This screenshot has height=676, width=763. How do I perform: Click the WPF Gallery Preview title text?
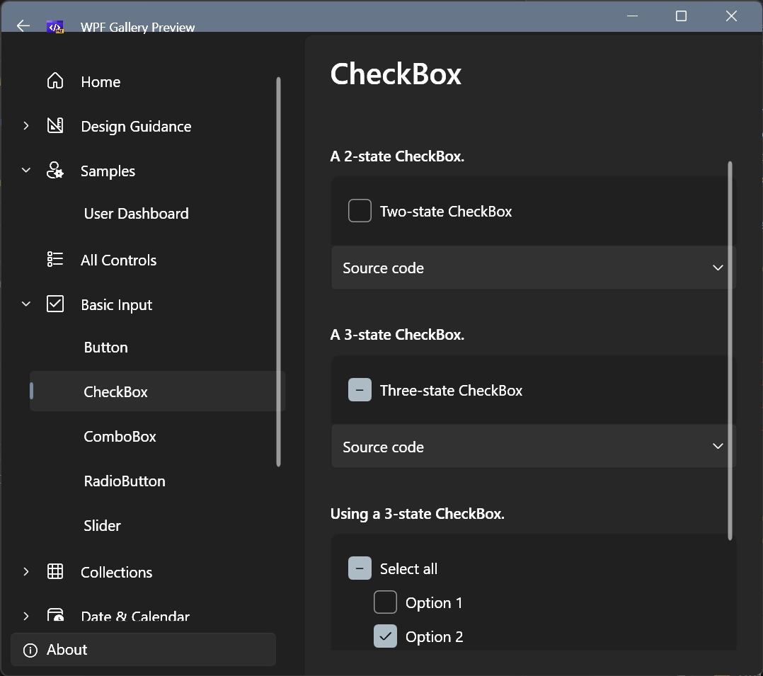pos(138,28)
